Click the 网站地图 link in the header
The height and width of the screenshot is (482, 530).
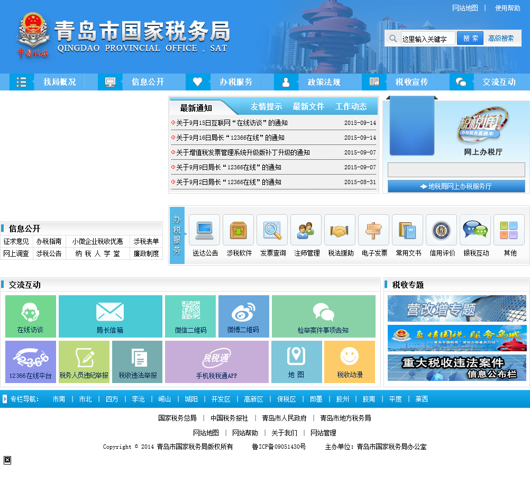pos(465,8)
